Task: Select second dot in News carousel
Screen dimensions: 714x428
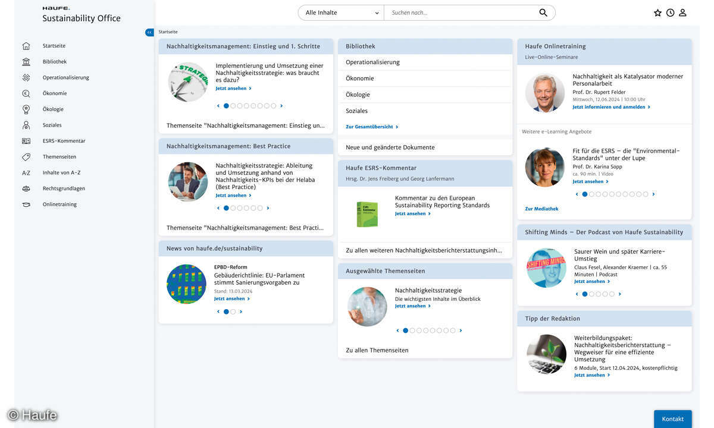Action: 233,311
